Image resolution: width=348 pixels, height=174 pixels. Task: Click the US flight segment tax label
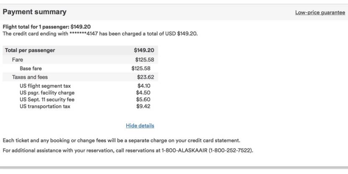[x=45, y=86]
